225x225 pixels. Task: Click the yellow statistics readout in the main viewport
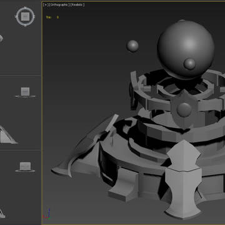point(52,17)
